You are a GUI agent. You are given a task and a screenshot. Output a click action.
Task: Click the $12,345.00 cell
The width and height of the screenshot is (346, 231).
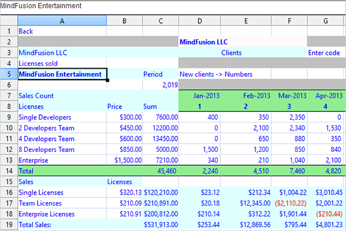click(x=246, y=203)
